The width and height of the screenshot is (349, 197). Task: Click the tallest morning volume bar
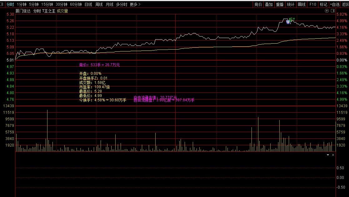[47, 131]
